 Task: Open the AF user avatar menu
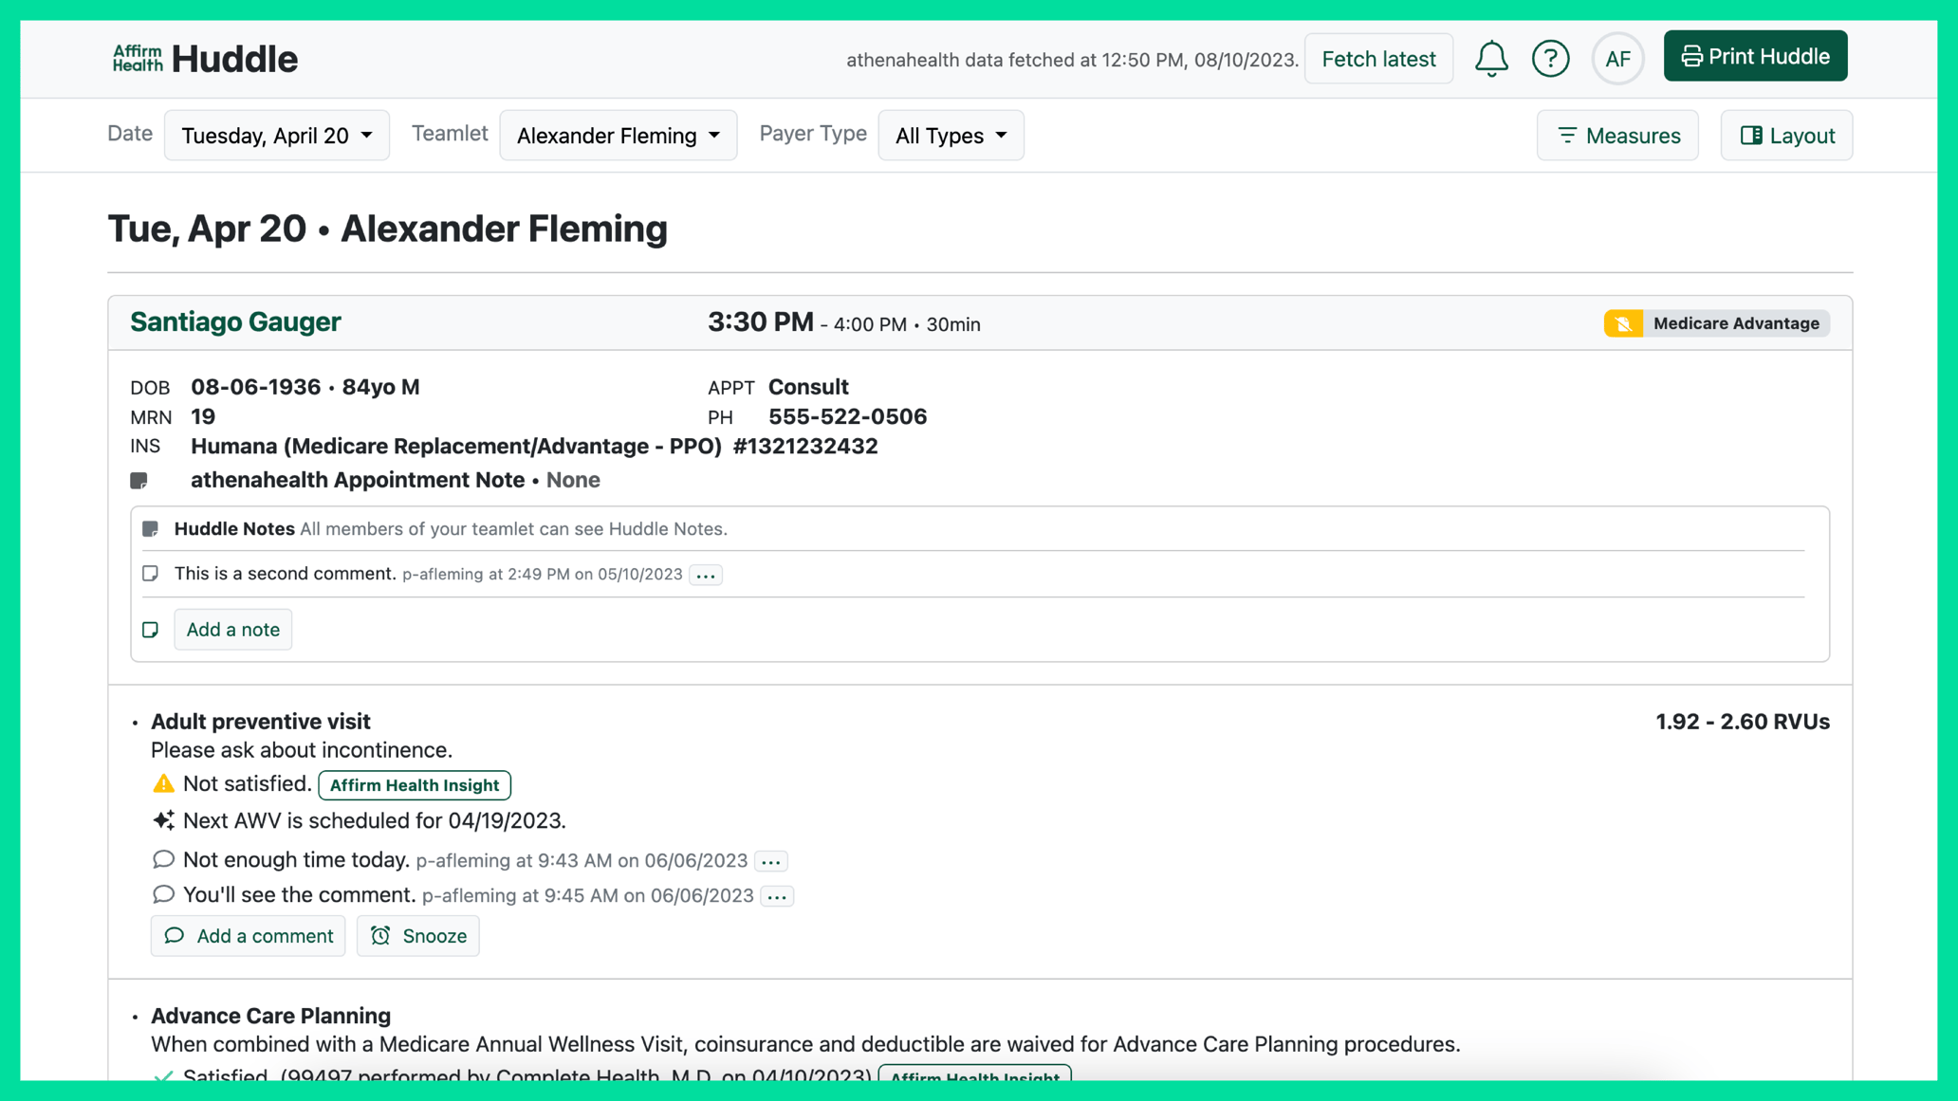(x=1617, y=59)
